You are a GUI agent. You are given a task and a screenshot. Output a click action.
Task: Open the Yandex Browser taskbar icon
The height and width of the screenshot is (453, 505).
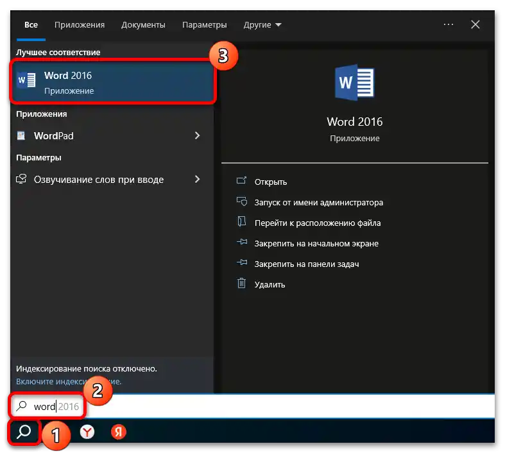(87, 432)
